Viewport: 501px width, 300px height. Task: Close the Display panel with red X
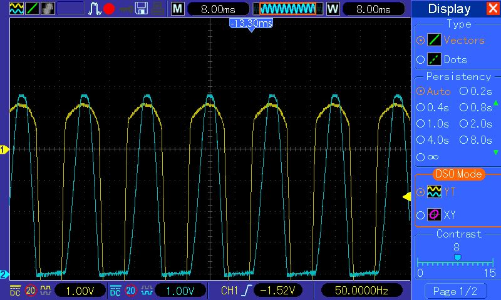coord(493,9)
